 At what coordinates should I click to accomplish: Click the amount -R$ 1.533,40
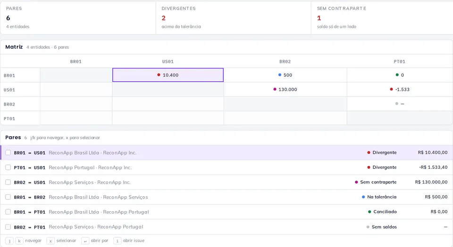[x=433, y=167]
